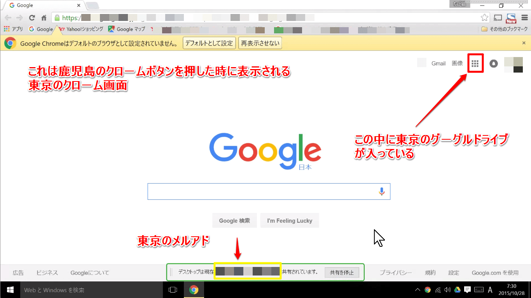Click the デフォルトとして設定 button
The height and width of the screenshot is (298, 531).
tap(209, 43)
